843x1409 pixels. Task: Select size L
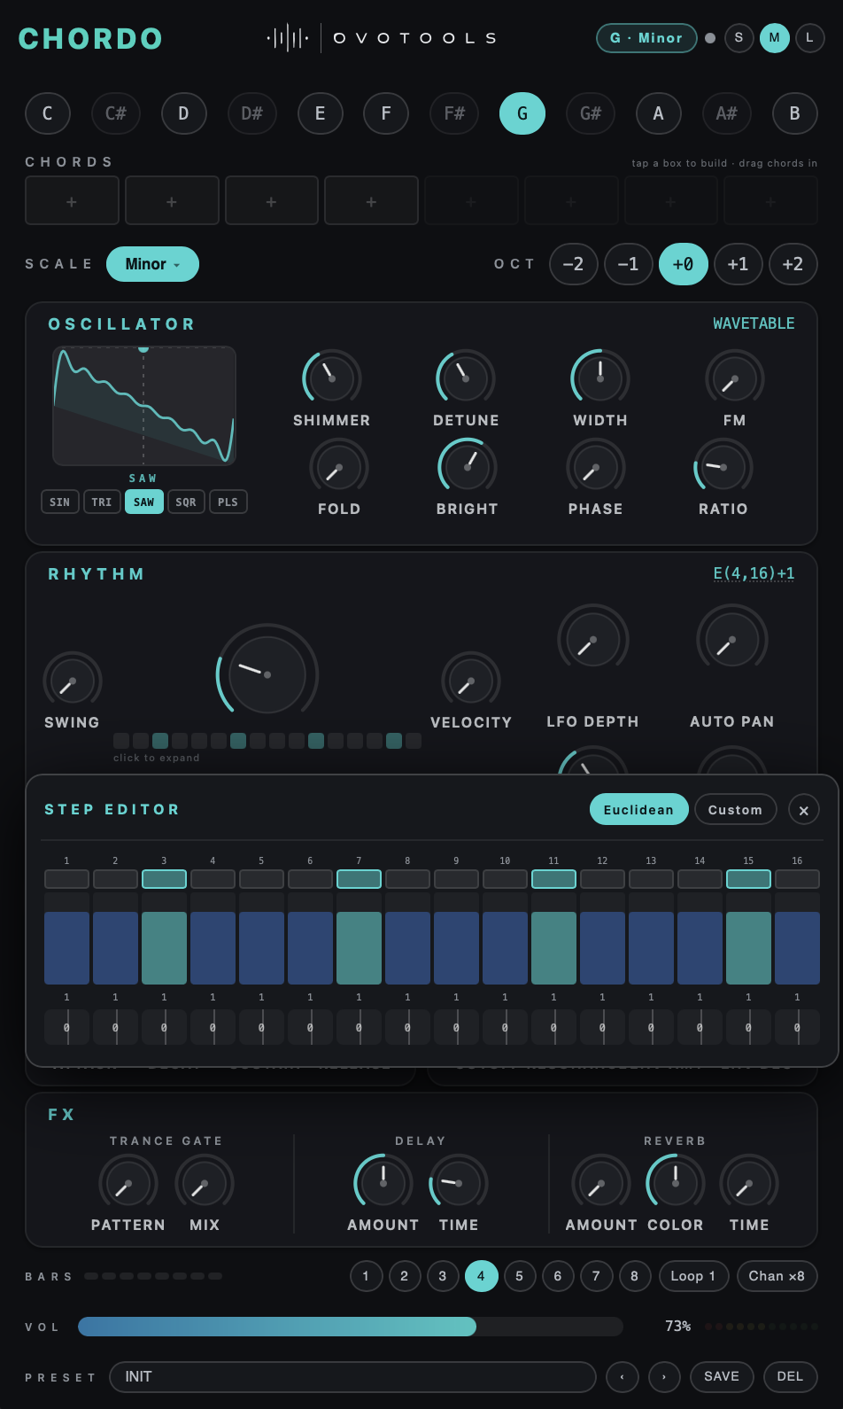click(x=809, y=38)
